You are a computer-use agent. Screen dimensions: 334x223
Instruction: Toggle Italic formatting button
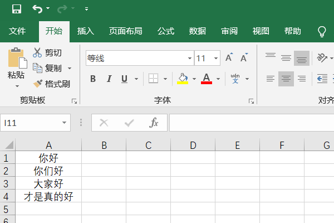pos(109,79)
